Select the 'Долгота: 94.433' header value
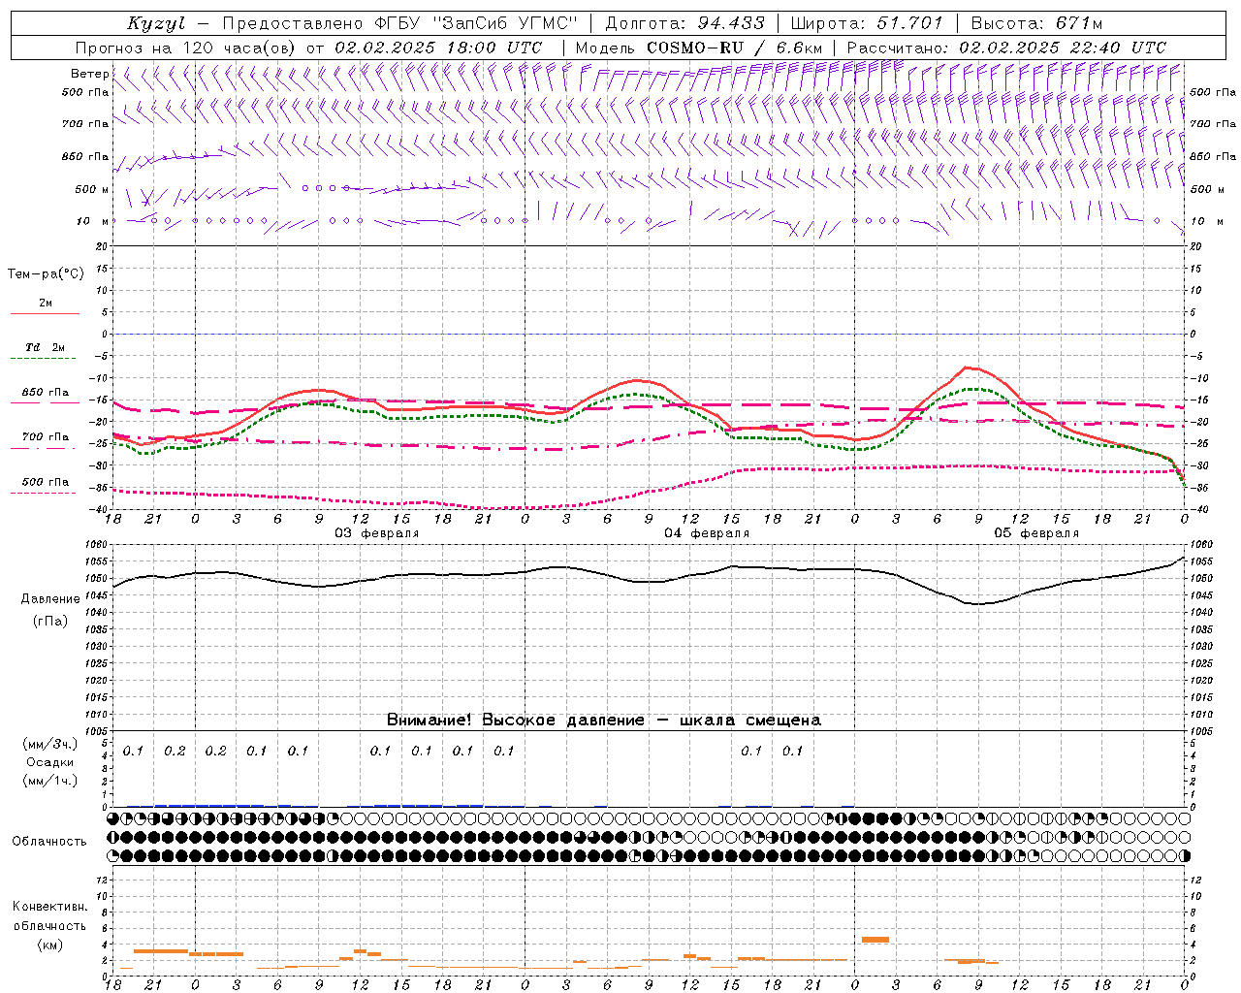The width and height of the screenshot is (1241, 993). [684, 23]
